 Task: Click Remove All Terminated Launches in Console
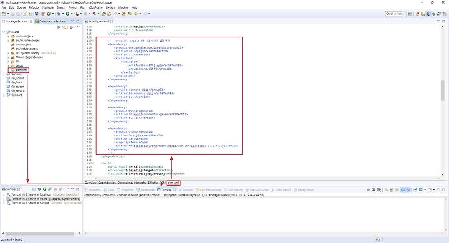click(379, 190)
